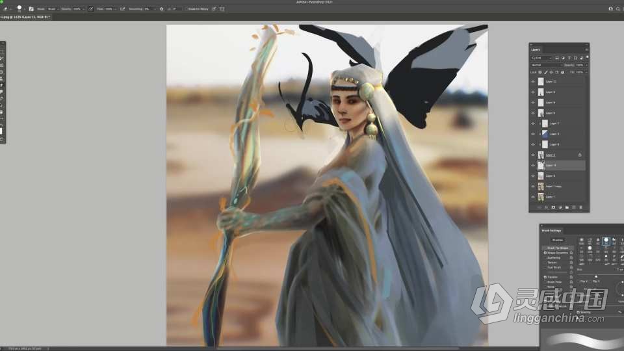Open the Layers panel flyout menu
The image size is (624, 351).
[x=586, y=50]
